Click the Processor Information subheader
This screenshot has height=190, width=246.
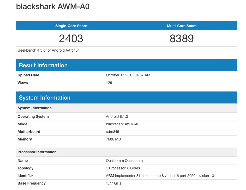tap(37, 152)
